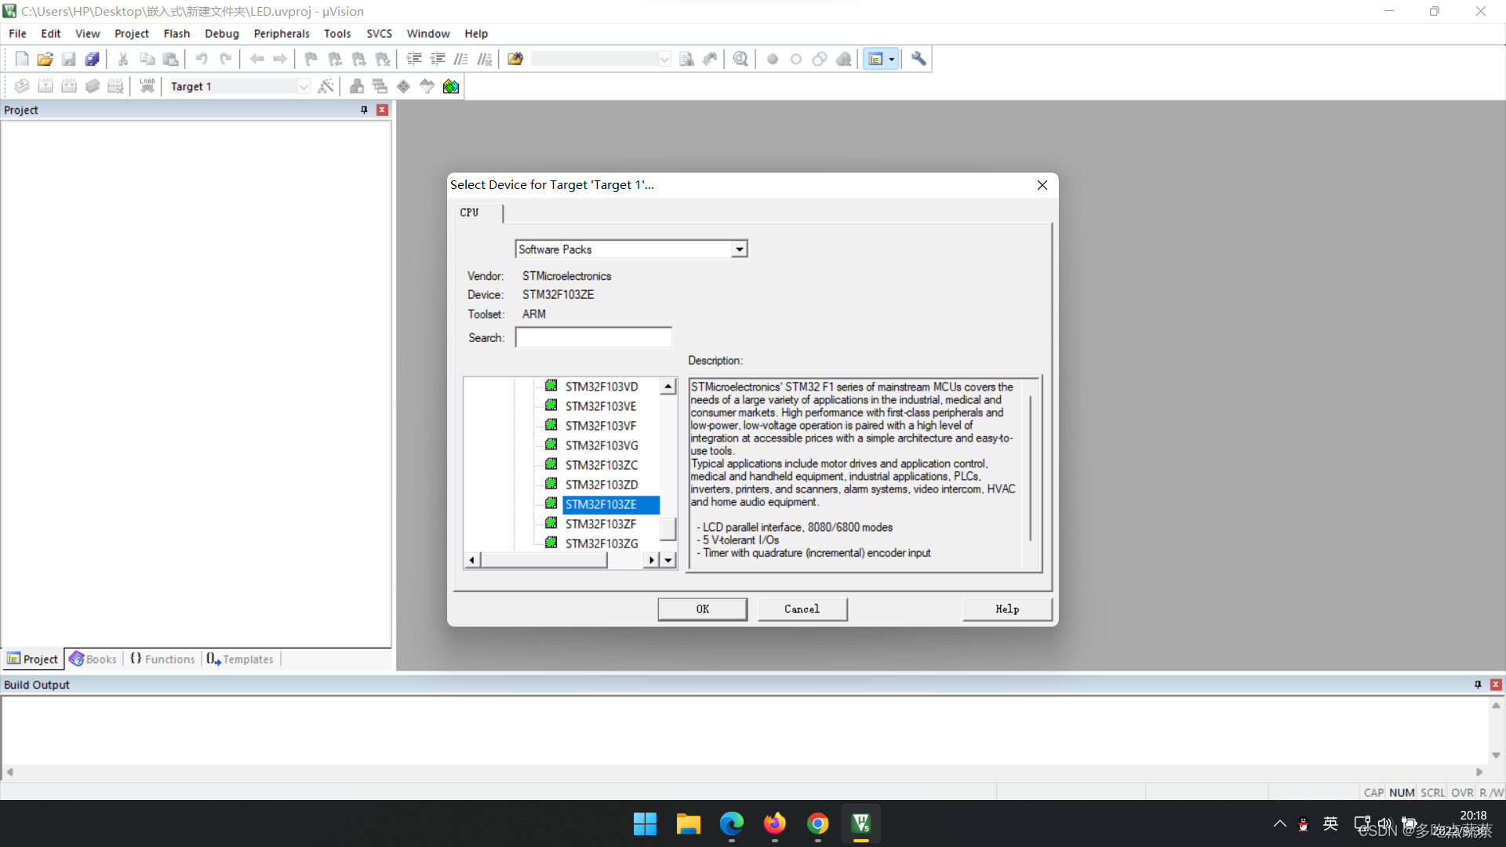Click the OK button
This screenshot has width=1506, height=847.
pos(702,609)
